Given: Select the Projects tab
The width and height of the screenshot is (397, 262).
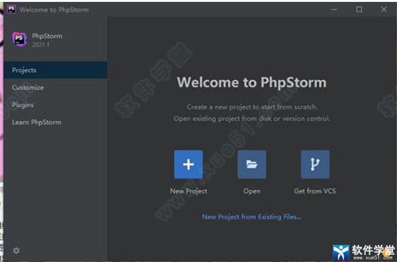Looking at the screenshot, I should (x=56, y=70).
